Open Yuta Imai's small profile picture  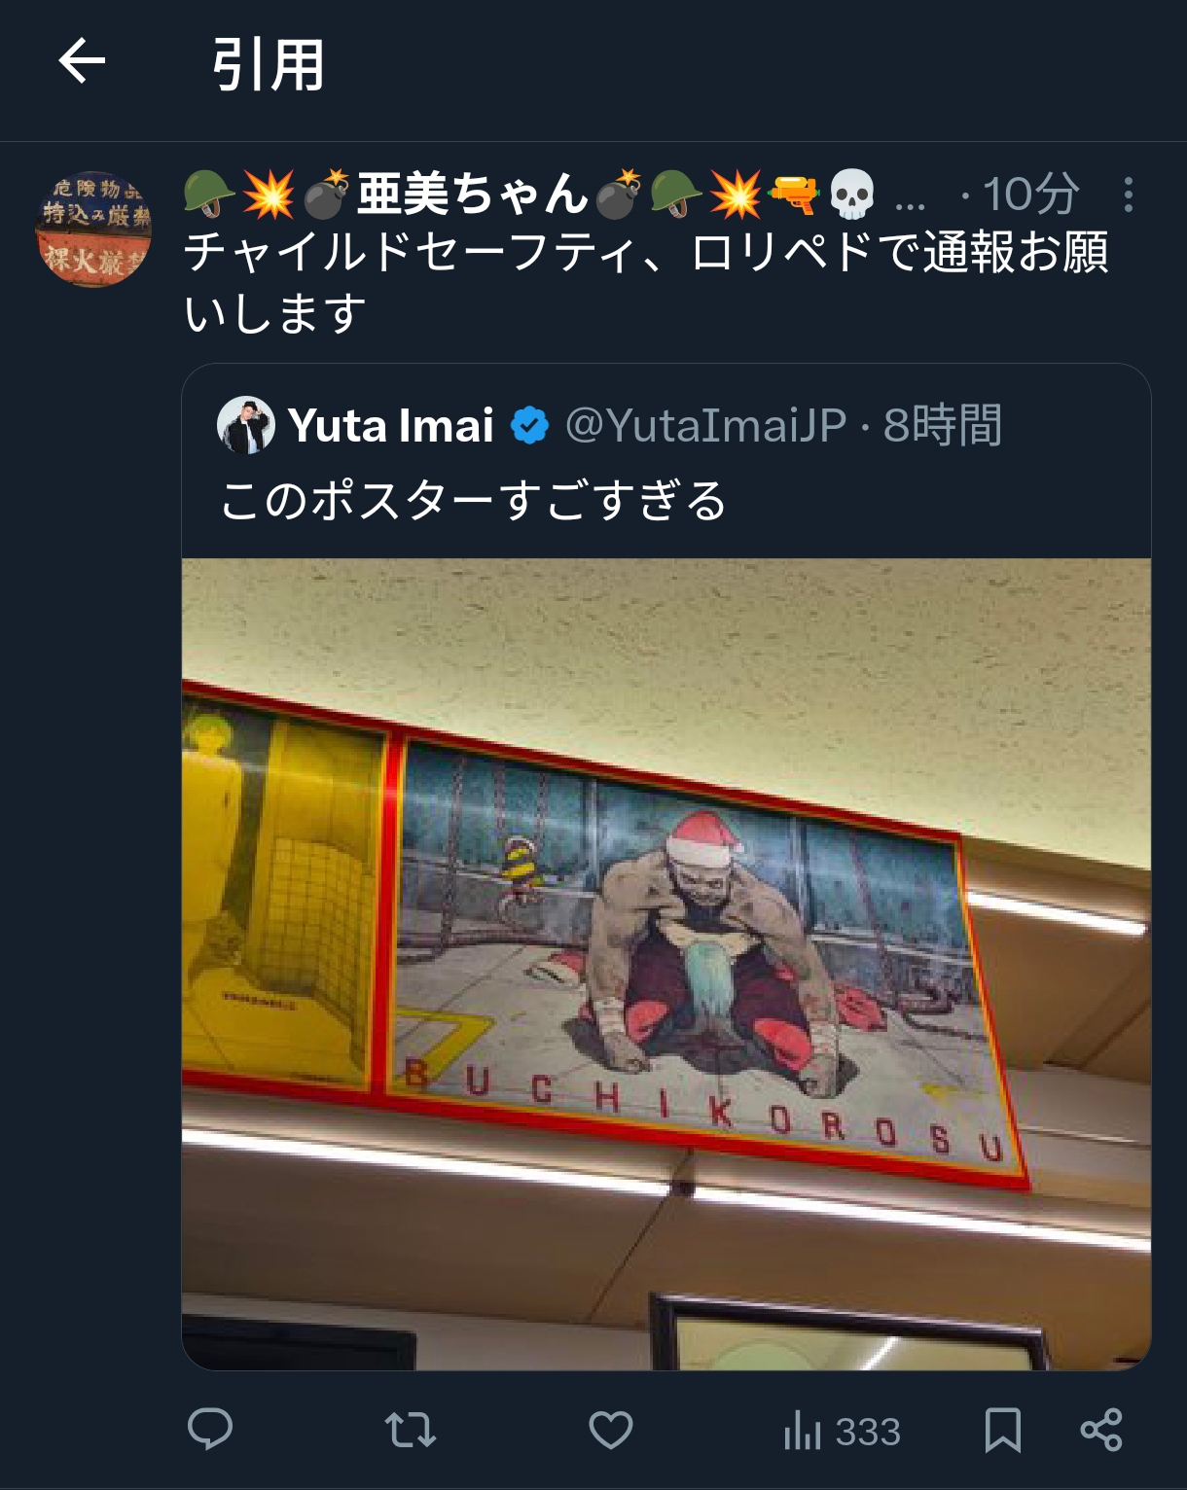coord(245,425)
